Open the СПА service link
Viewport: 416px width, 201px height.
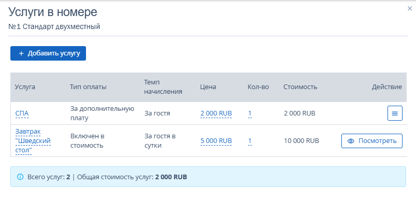tap(22, 113)
